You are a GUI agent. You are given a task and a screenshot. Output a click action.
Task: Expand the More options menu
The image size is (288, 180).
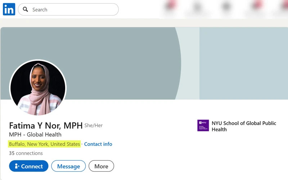[x=101, y=166]
